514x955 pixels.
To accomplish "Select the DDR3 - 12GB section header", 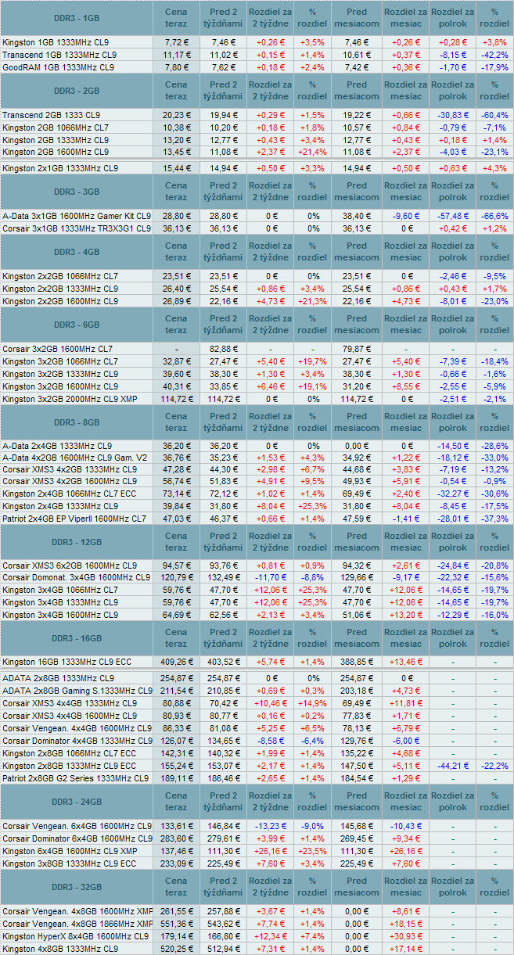I will [76, 543].
